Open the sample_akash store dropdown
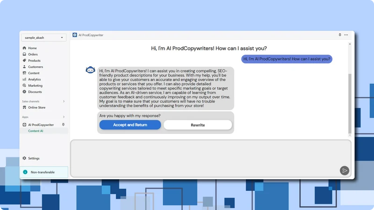The height and width of the screenshot is (210, 374). click(x=43, y=38)
